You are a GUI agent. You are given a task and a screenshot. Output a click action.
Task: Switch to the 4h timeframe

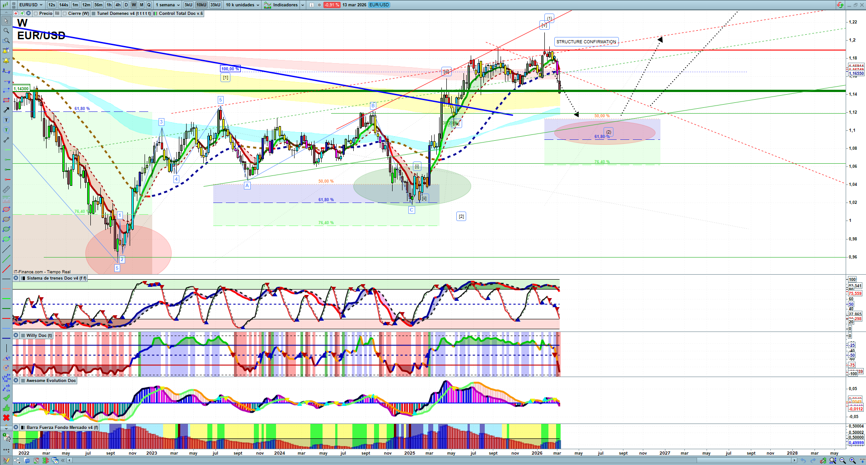coord(118,5)
